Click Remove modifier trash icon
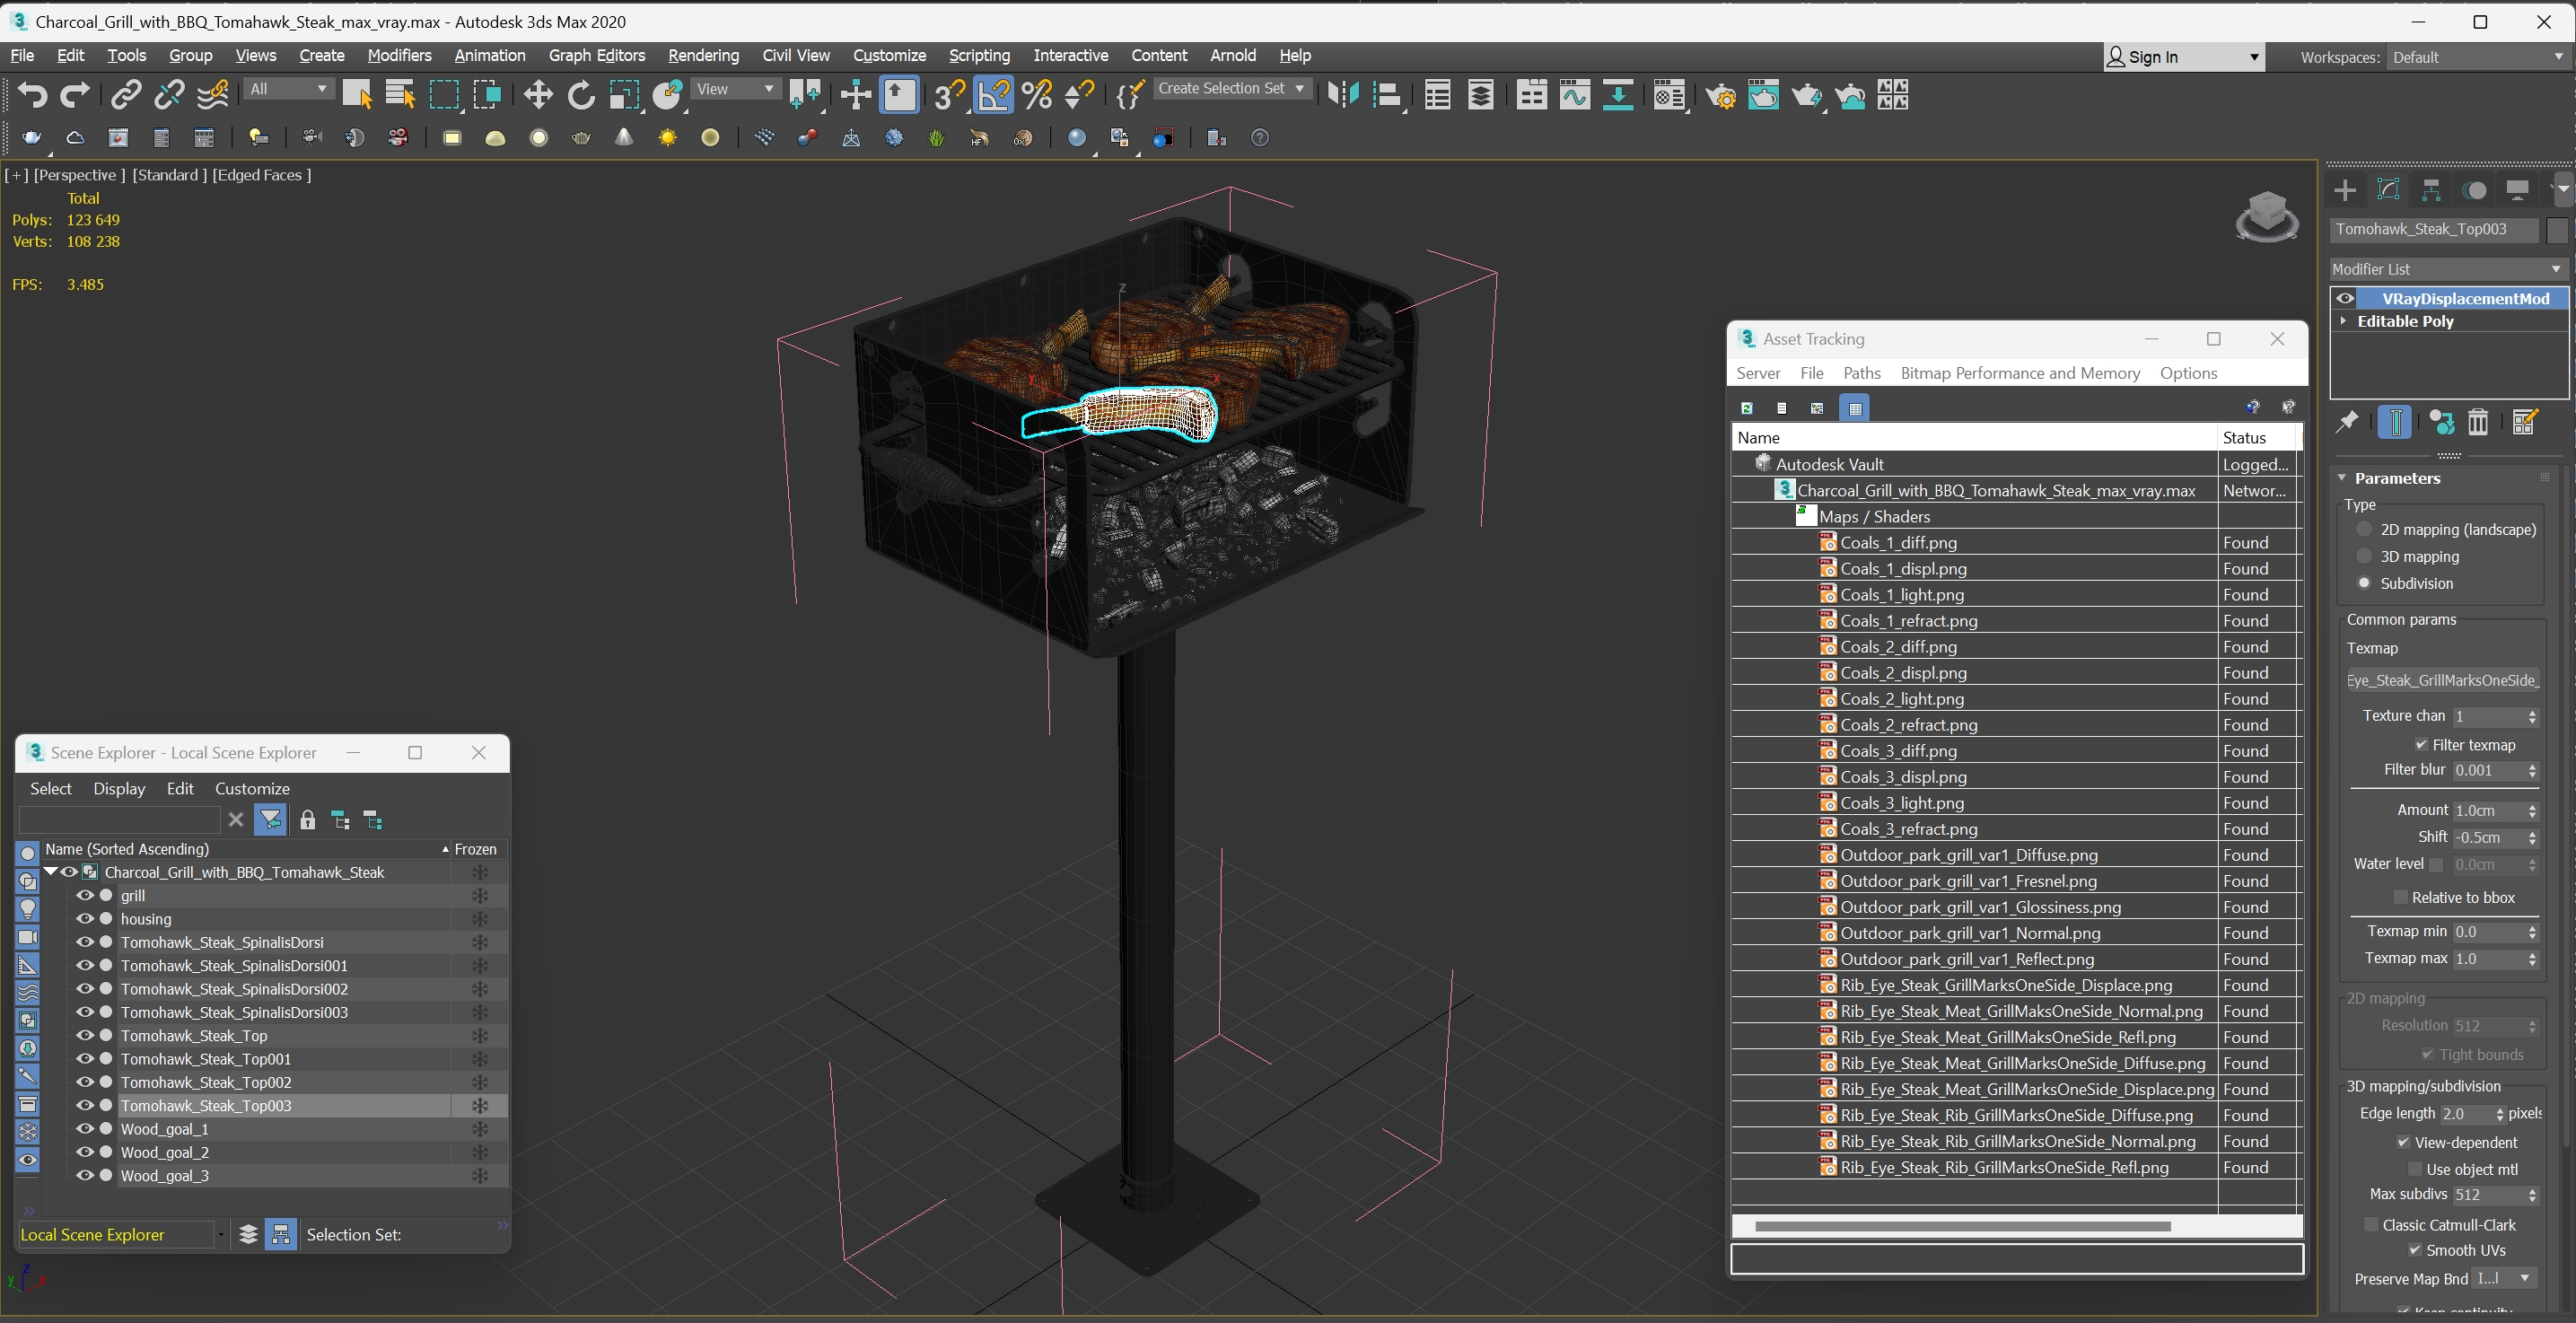This screenshot has width=2576, height=1323. [x=2477, y=422]
